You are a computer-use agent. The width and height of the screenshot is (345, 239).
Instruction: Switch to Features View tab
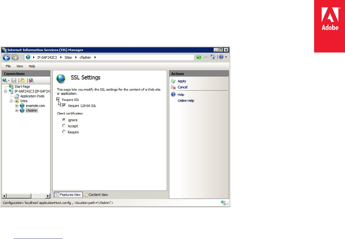[68, 195]
